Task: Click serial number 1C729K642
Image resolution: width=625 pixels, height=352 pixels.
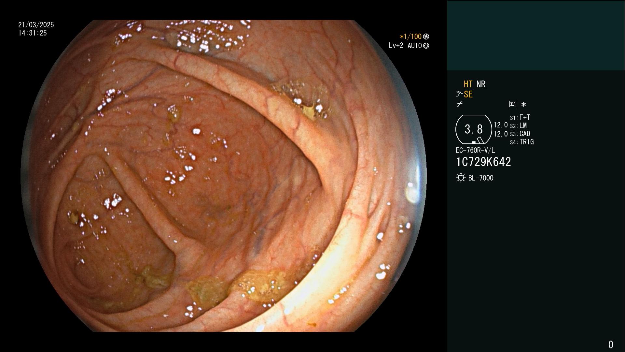Action: [483, 162]
